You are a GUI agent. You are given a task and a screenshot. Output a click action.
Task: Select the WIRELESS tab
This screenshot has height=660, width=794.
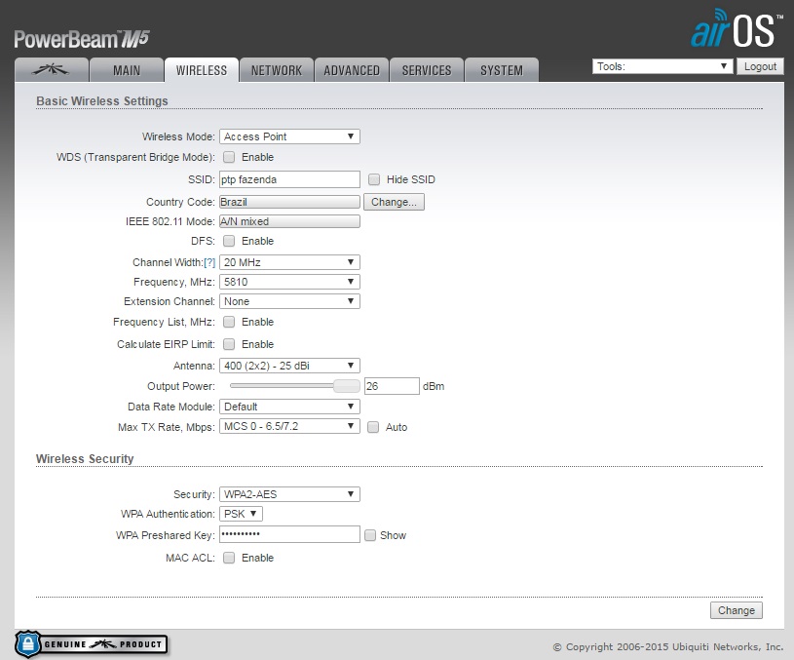pos(202,70)
